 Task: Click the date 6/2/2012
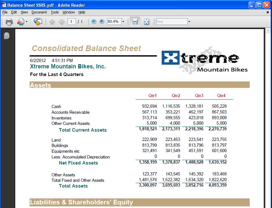[38, 60]
